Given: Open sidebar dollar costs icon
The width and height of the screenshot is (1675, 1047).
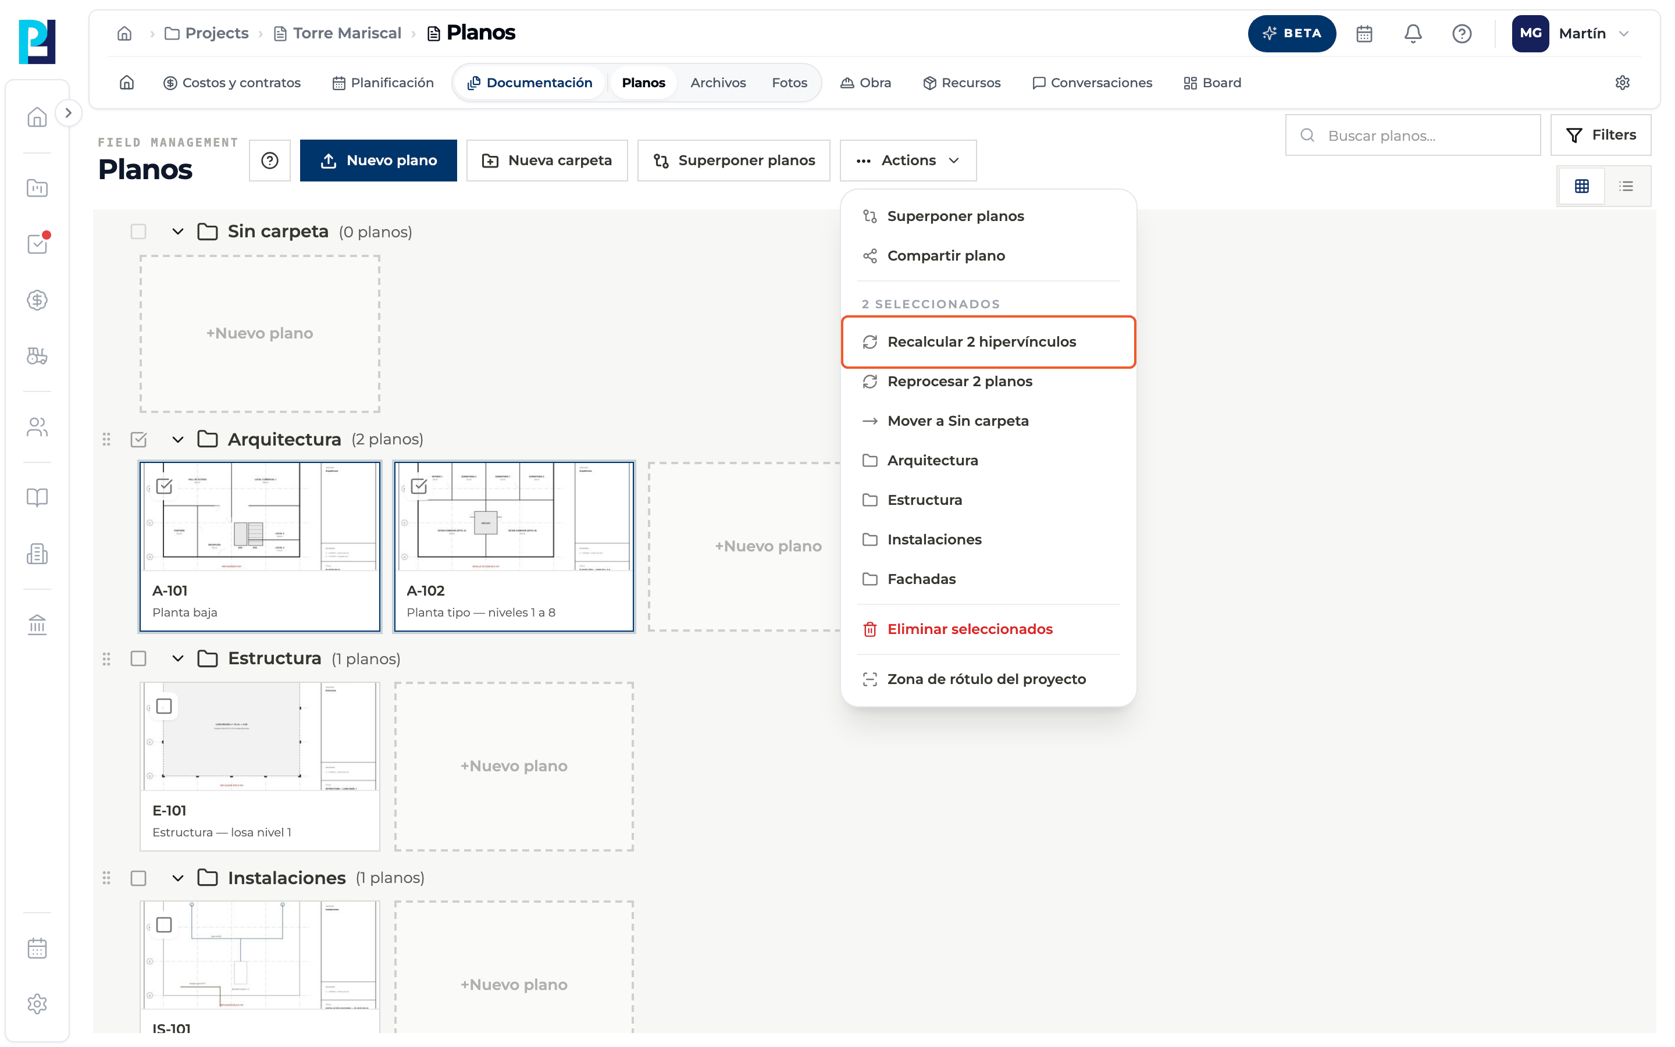Looking at the screenshot, I should [x=37, y=300].
